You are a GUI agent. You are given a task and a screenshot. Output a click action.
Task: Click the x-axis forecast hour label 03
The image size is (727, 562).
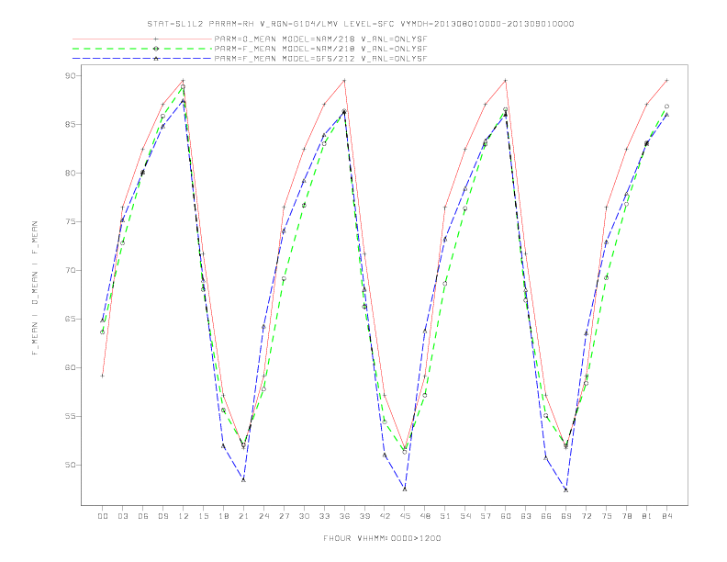123,516
